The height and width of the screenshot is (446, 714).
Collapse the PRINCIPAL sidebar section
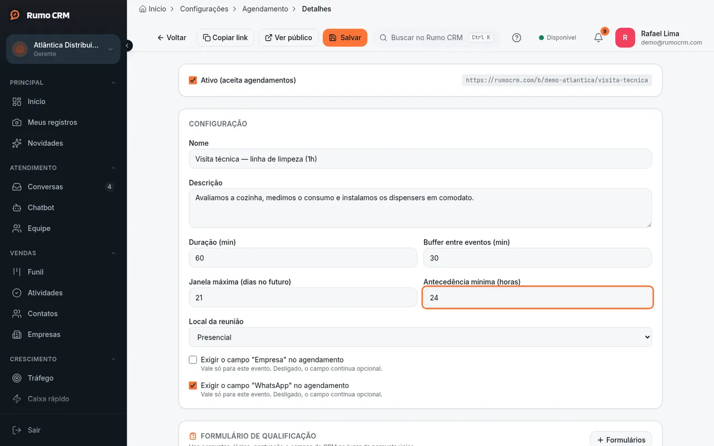point(114,83)
